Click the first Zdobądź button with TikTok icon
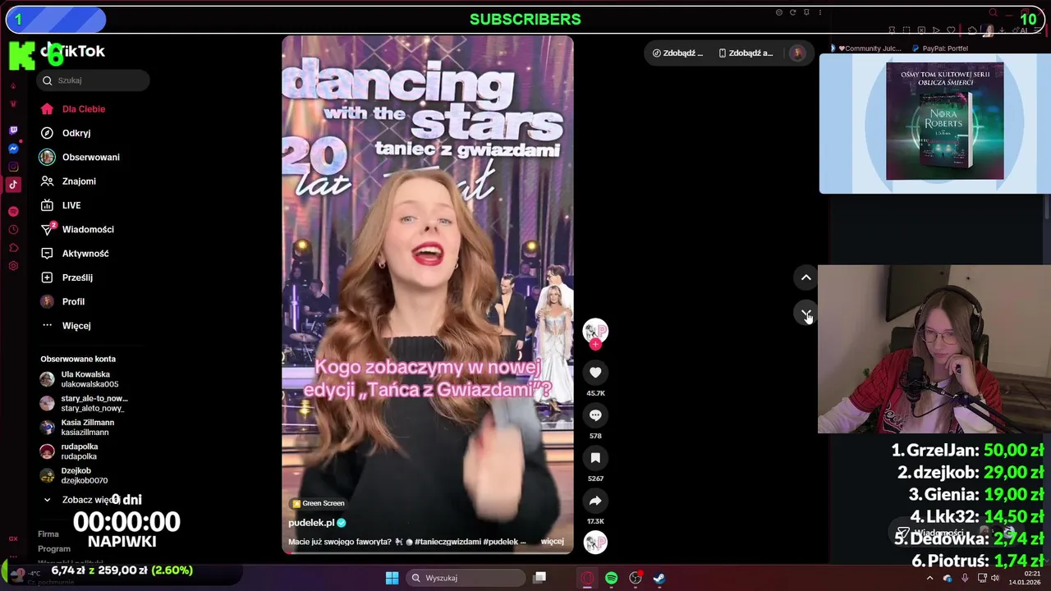1051x591 pixels. [x=678, y=53]
